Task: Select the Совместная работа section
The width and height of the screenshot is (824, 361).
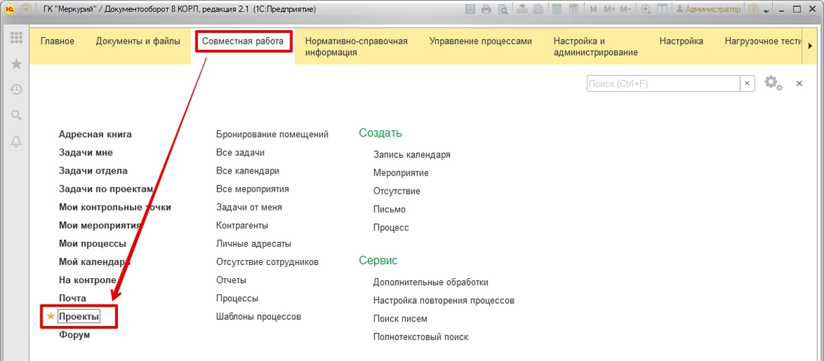Action: tap(243, 41)
